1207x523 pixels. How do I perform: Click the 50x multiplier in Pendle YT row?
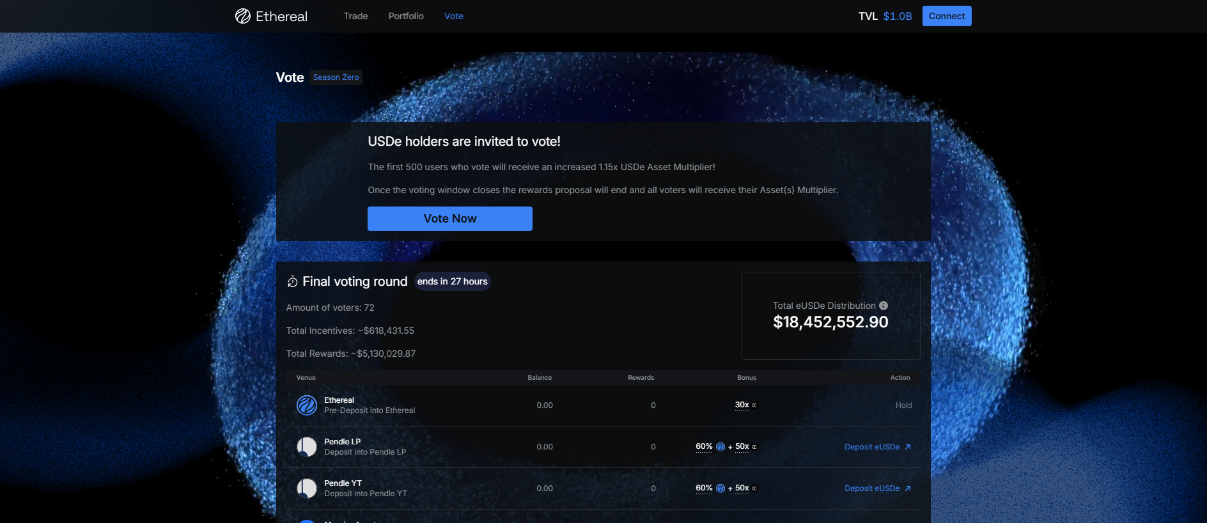(742, 488)
